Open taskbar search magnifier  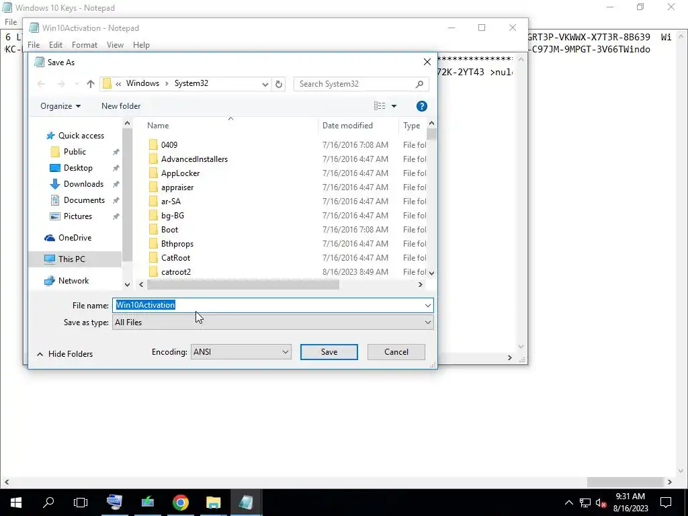[x=48, y=503]
